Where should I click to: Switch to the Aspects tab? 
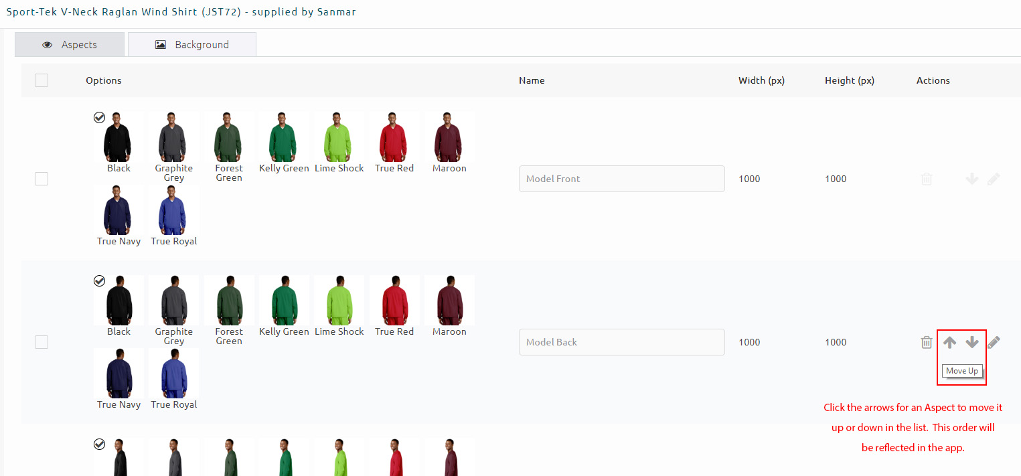click(x=70, y=45)
